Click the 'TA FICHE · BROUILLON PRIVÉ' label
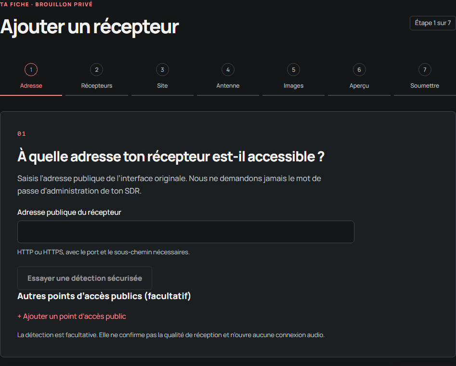456x366 pixels. [x=46, y=4]
